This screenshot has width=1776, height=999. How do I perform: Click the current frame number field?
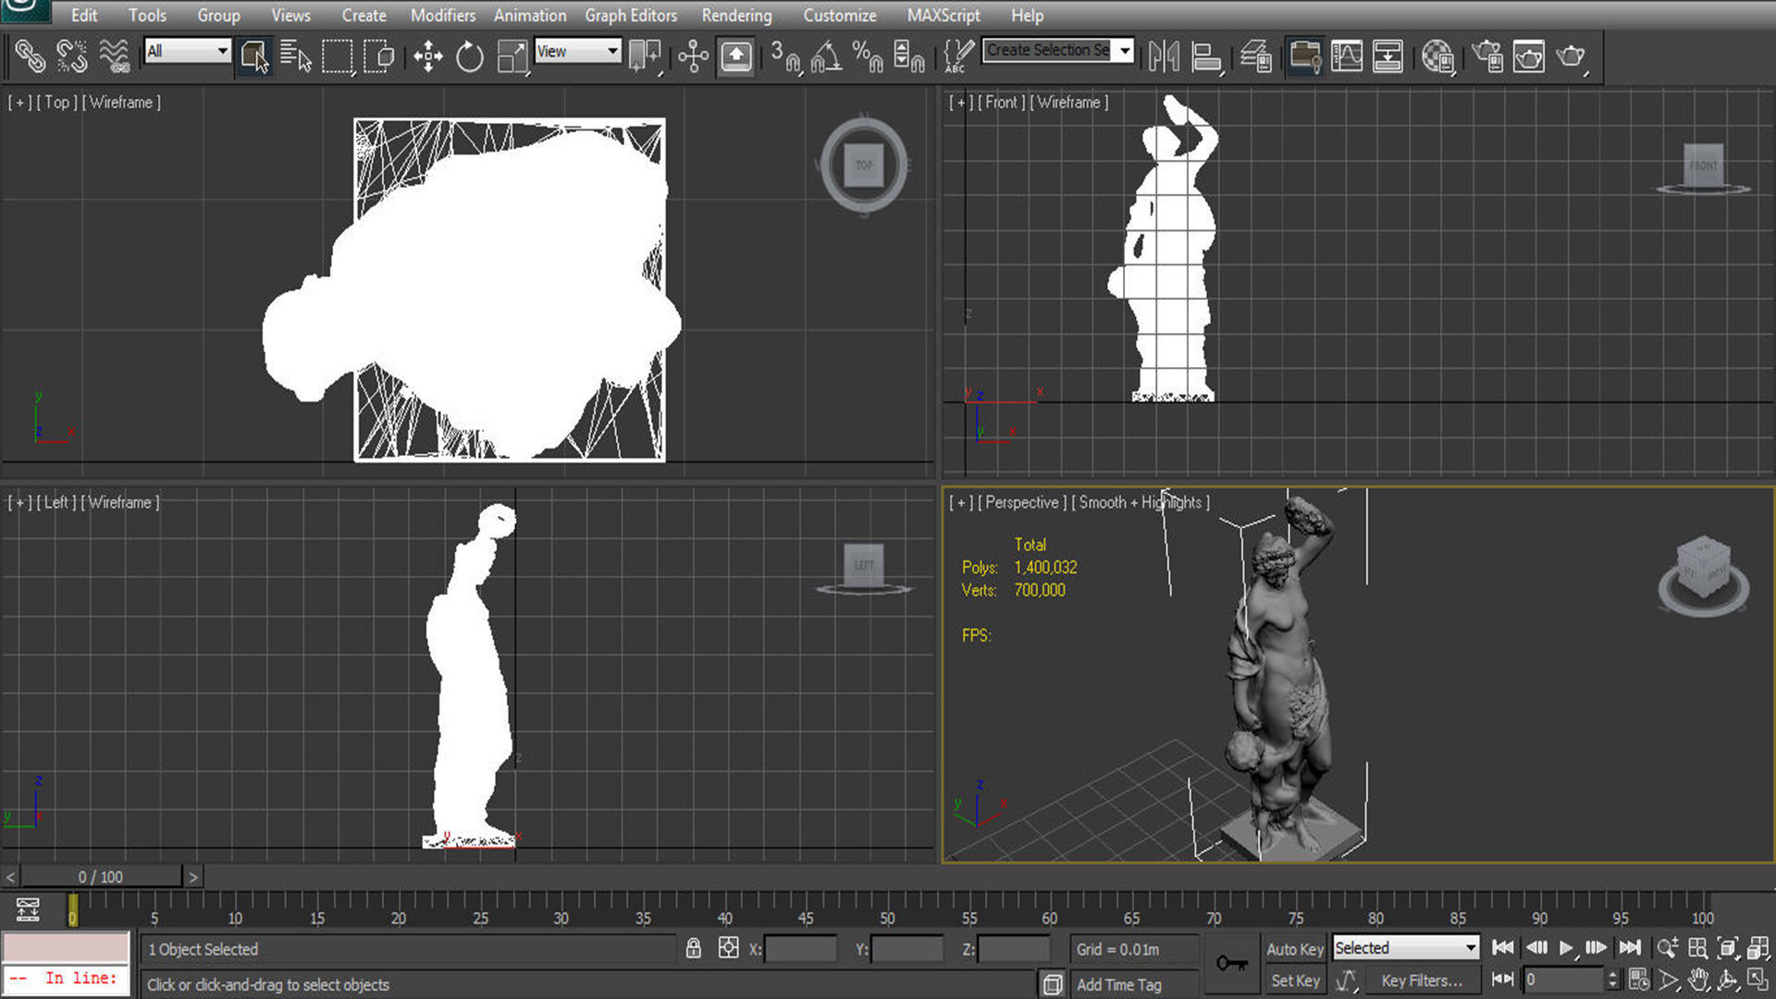(1564, 980)
